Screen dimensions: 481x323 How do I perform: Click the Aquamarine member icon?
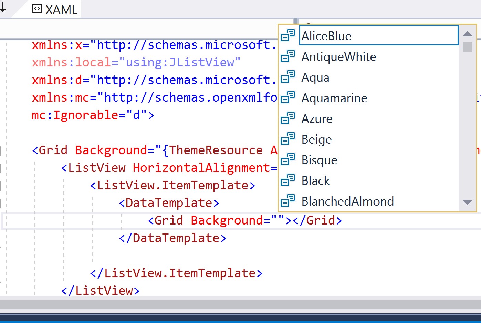pyautogui.click(x=288, y=97)
